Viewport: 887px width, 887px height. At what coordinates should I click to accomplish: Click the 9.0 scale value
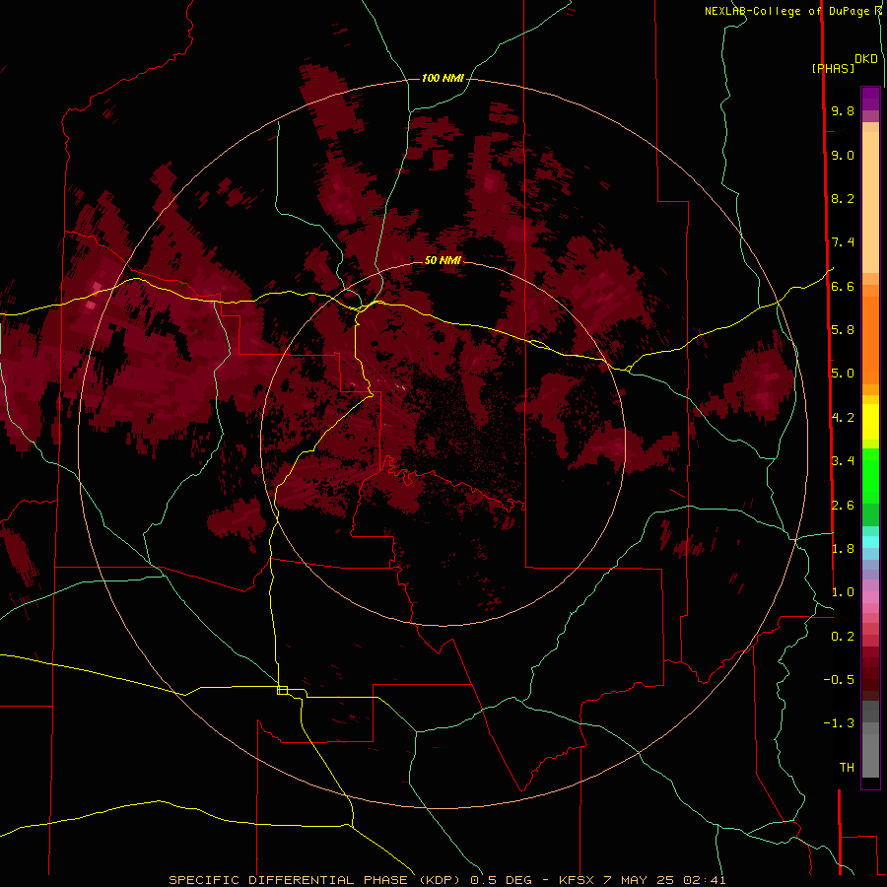click(x=843, y=155)
